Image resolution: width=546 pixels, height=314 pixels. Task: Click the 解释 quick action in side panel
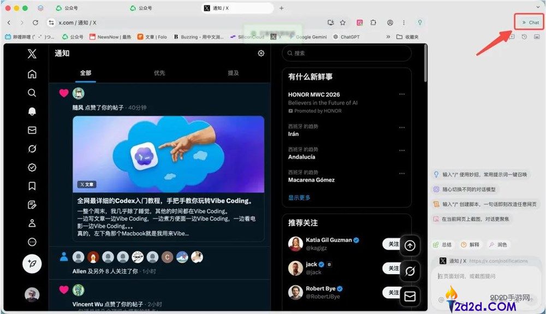470,245
